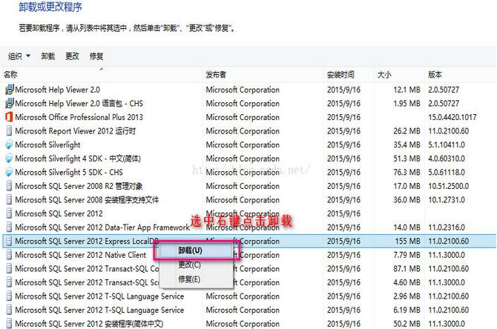497x329 pixels.
Task: Click version 10.51.2500.0 cell
Action: click(x=449, y=186)
